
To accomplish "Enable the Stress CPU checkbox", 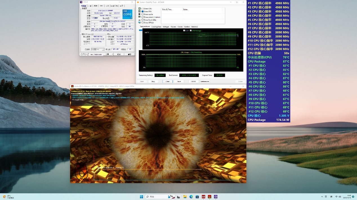I will [143, 9].
